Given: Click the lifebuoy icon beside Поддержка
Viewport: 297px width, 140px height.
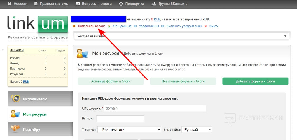Looking at the screenshot, I should coord(121,4).
